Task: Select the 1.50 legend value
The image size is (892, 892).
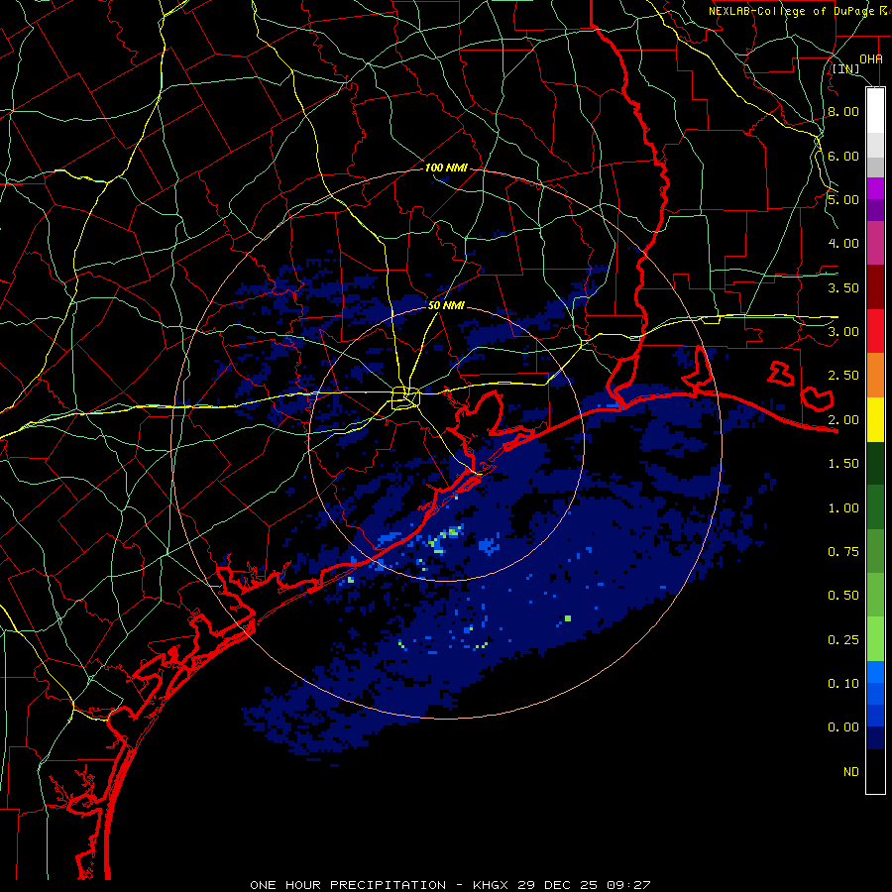Action: point(843,464)
